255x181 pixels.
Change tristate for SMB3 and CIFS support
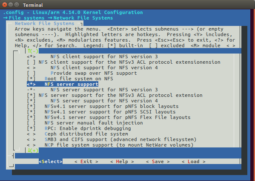coord(31,139)
